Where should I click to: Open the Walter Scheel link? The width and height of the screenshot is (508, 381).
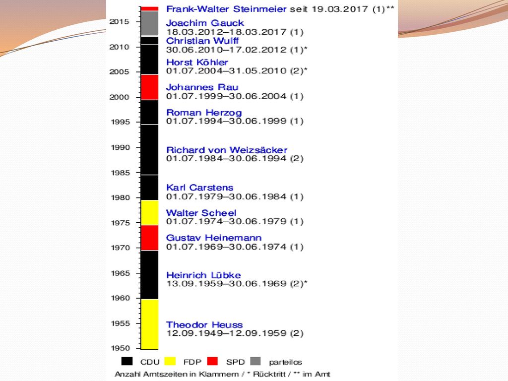[201, 213]
